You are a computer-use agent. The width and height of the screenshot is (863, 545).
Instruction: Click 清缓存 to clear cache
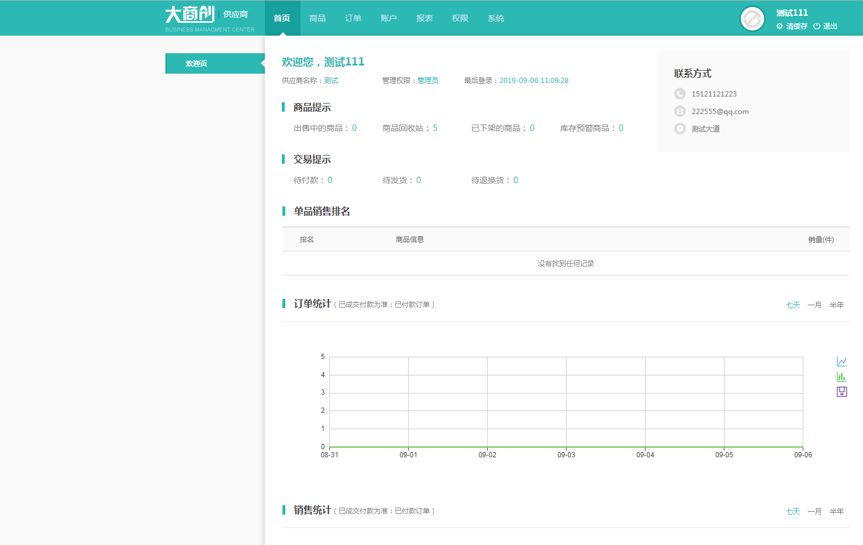[796, 26]
